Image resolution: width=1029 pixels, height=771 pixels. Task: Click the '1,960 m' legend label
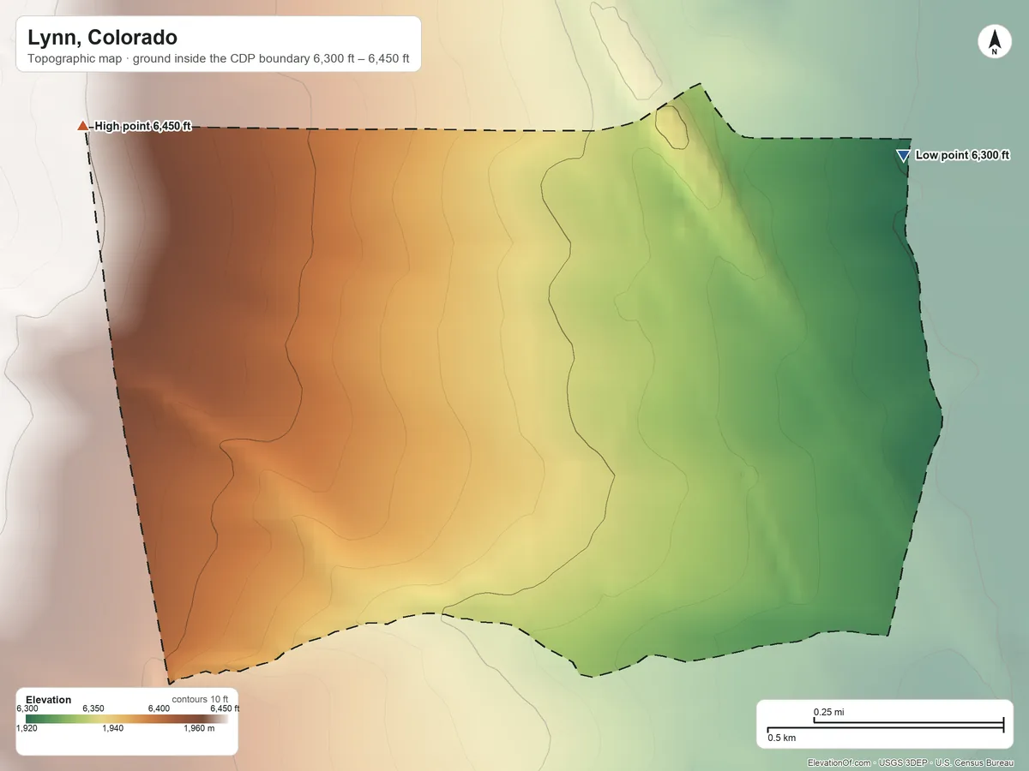199,729
